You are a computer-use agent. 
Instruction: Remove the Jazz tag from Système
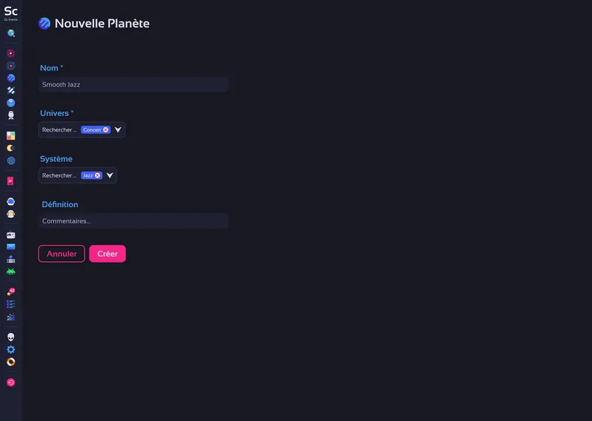tap(98, 176)
